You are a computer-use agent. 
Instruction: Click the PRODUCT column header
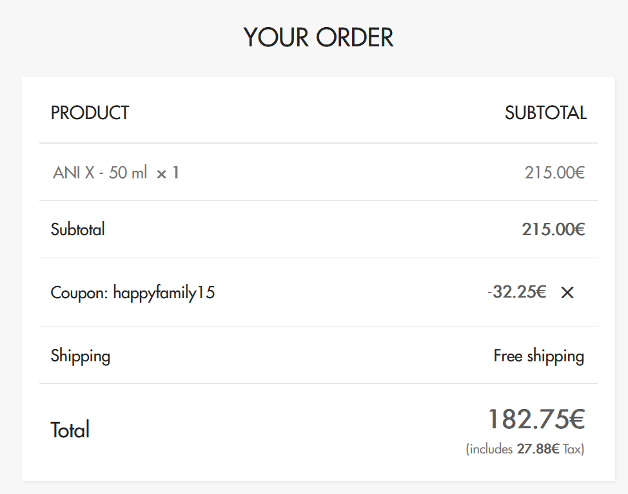click(x=90, y=113)
